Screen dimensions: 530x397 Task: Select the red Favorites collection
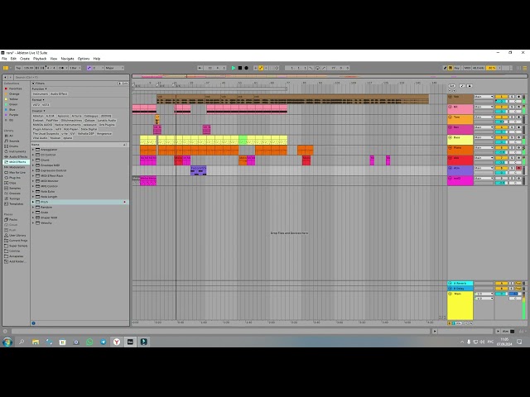[14, 88]
